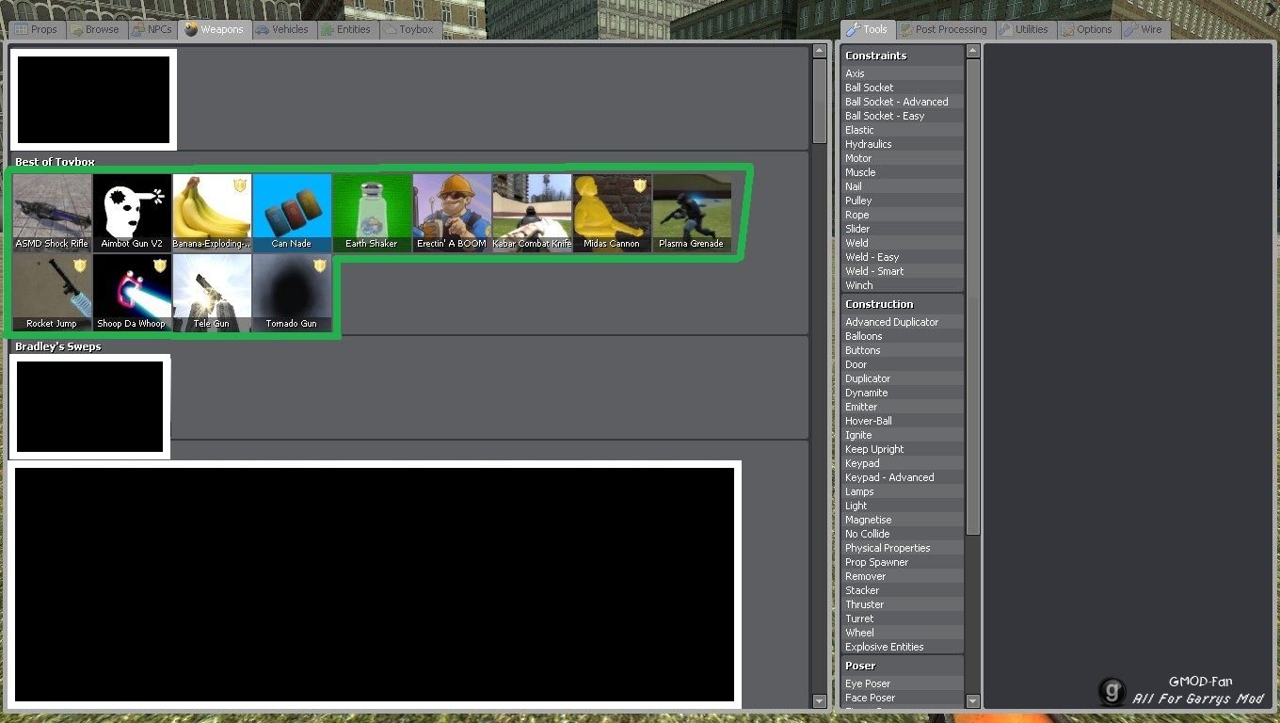Screen dimensions: 1280x723
Task: Select the Ball Socket - Advanced tool
Action: [903, 102]
